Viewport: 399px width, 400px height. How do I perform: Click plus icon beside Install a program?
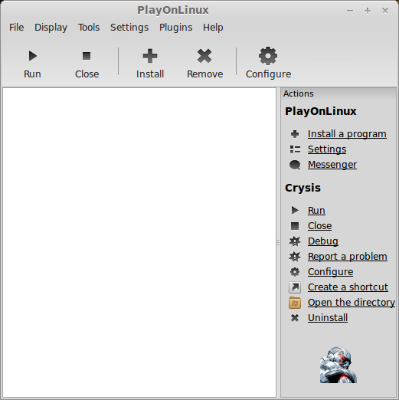295,134
